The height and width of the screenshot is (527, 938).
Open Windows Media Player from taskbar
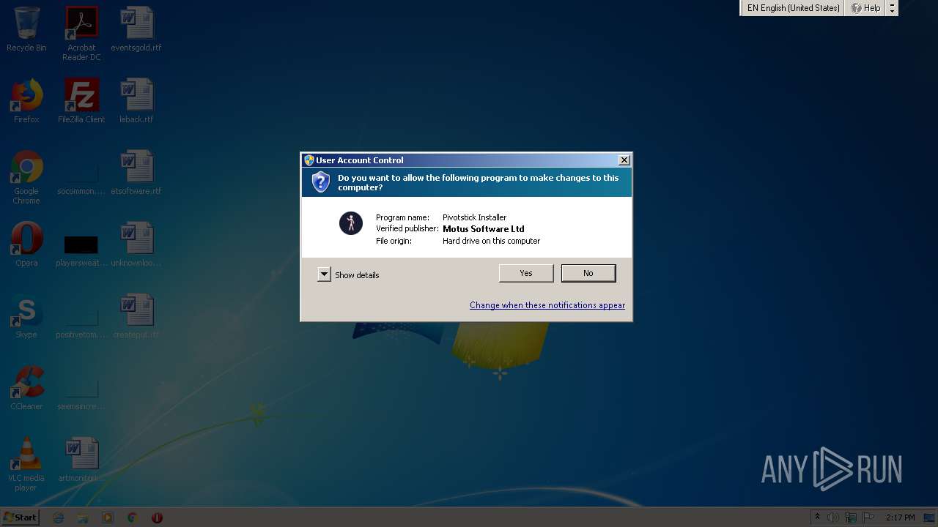(x=108, y=517)
